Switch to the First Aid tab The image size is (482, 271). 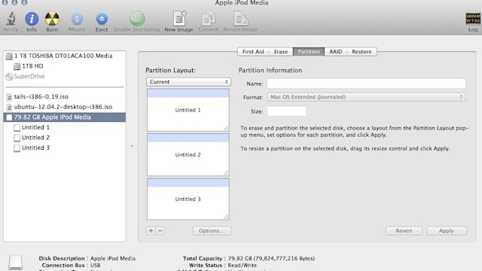pyautogui.click(x=253, y=52)
